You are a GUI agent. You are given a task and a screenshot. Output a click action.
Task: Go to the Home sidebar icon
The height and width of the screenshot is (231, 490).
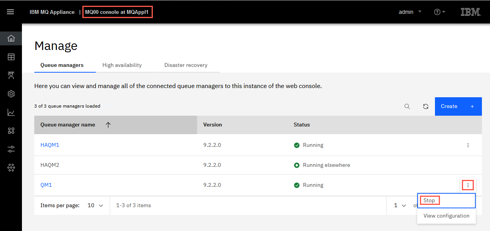11,38
